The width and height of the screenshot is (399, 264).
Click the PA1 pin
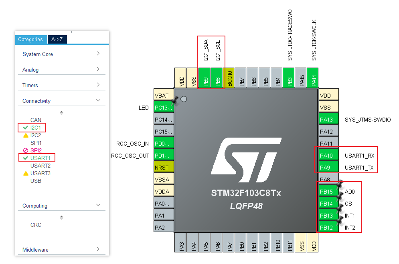click(164, 214)
